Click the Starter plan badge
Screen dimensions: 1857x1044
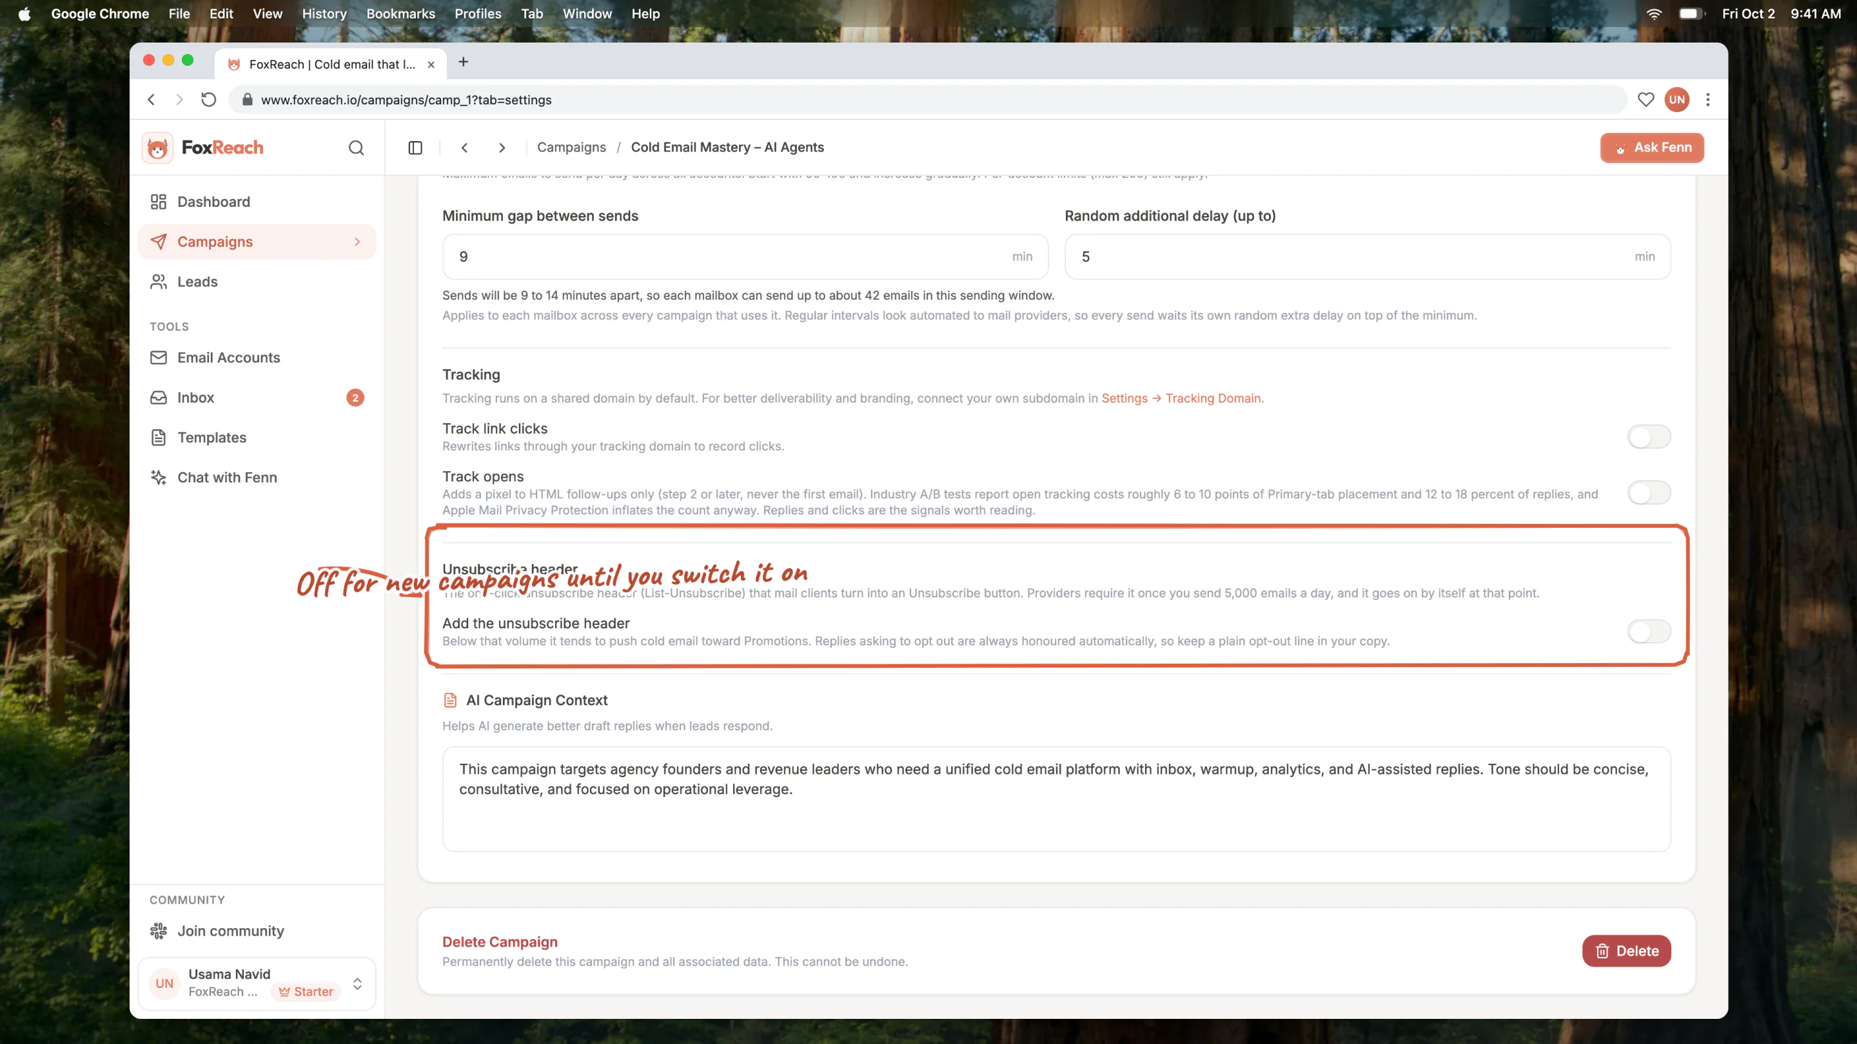tap(306, 992)
